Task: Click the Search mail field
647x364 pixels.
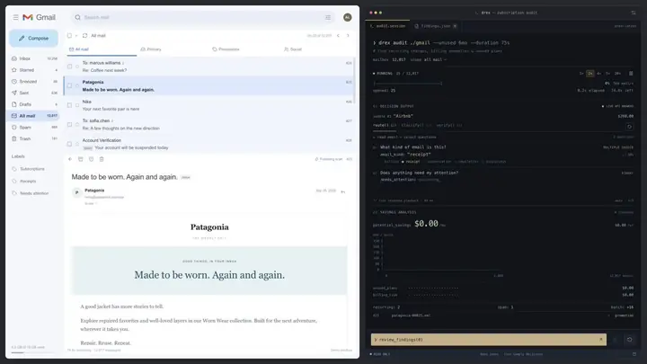Action: pos(202,17)
